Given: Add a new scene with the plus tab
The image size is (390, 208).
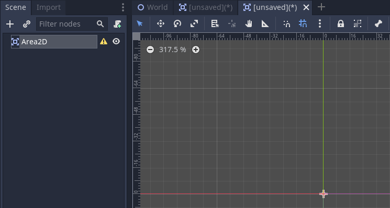Looking at the screenshot, I should [321, 7].
